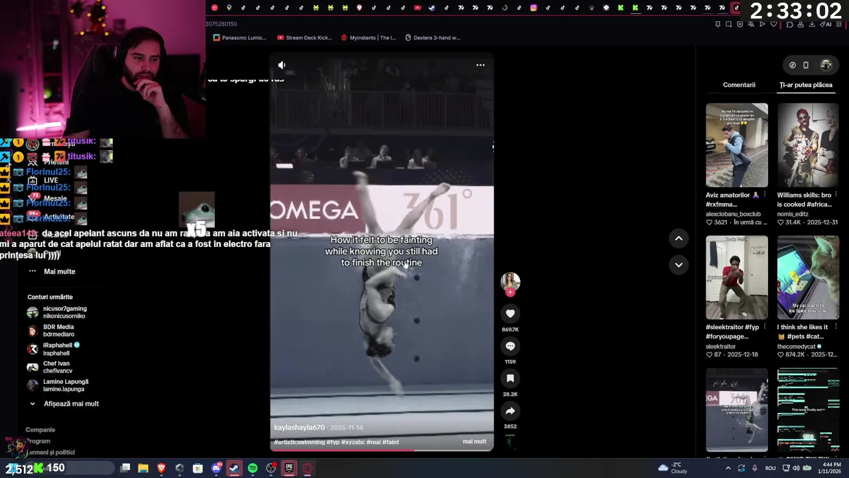Open the nicusor7gaming followed account
849x478 pixels.
click(x=57, y=312)
